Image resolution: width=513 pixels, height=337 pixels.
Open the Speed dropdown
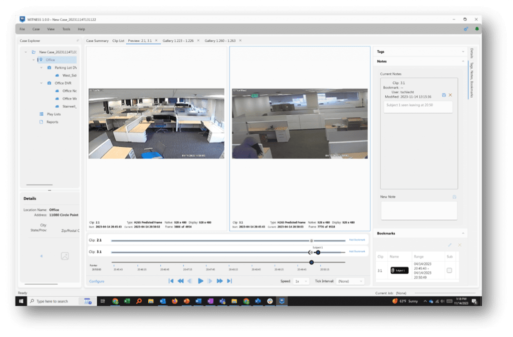point(302,281)
